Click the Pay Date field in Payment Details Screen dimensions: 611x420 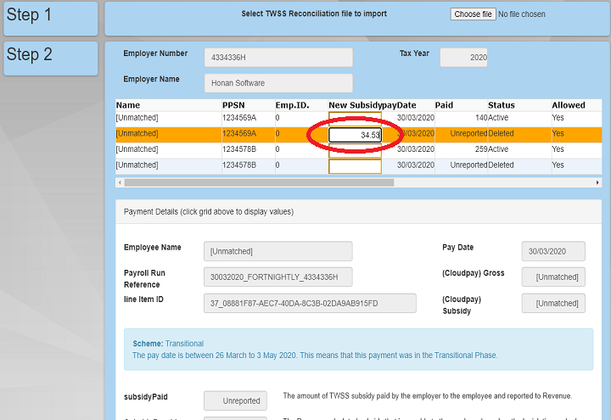553,251
